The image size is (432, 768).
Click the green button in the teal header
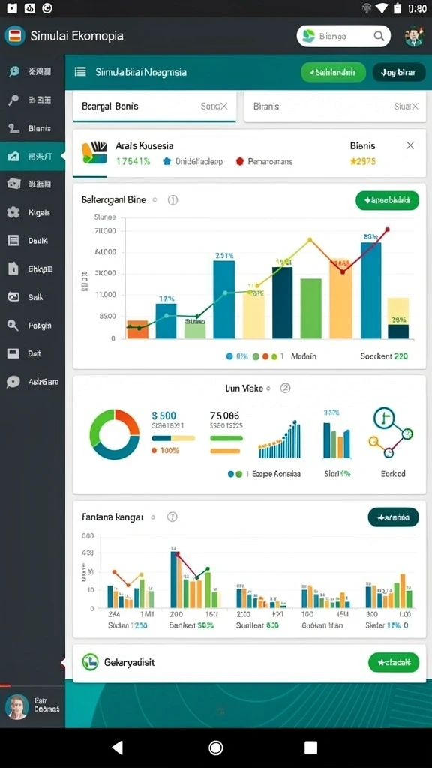333,72
